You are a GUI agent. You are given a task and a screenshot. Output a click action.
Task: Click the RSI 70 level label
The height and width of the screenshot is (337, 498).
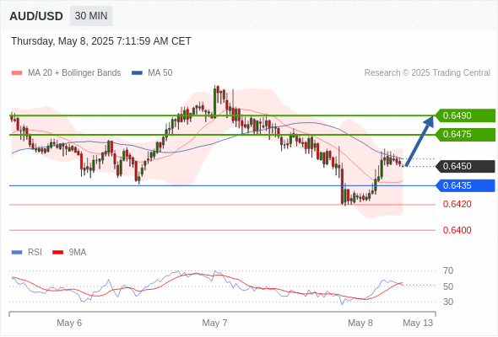tap(448, 270)
